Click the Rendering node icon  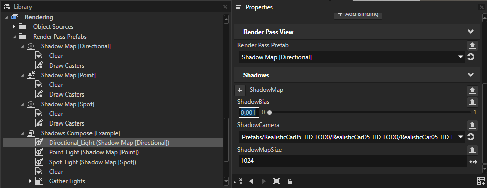coord(15,17)
